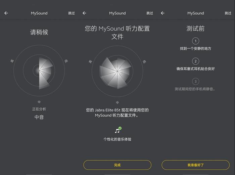The image size is (235, 175).
Task: Tap back arrow on 测试前 screen
Action: tap(162, 13)
